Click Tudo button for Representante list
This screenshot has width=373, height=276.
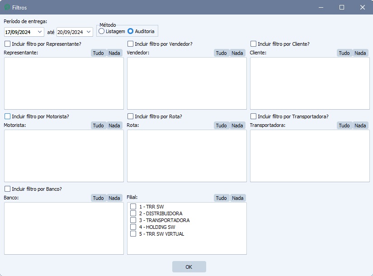98,53
